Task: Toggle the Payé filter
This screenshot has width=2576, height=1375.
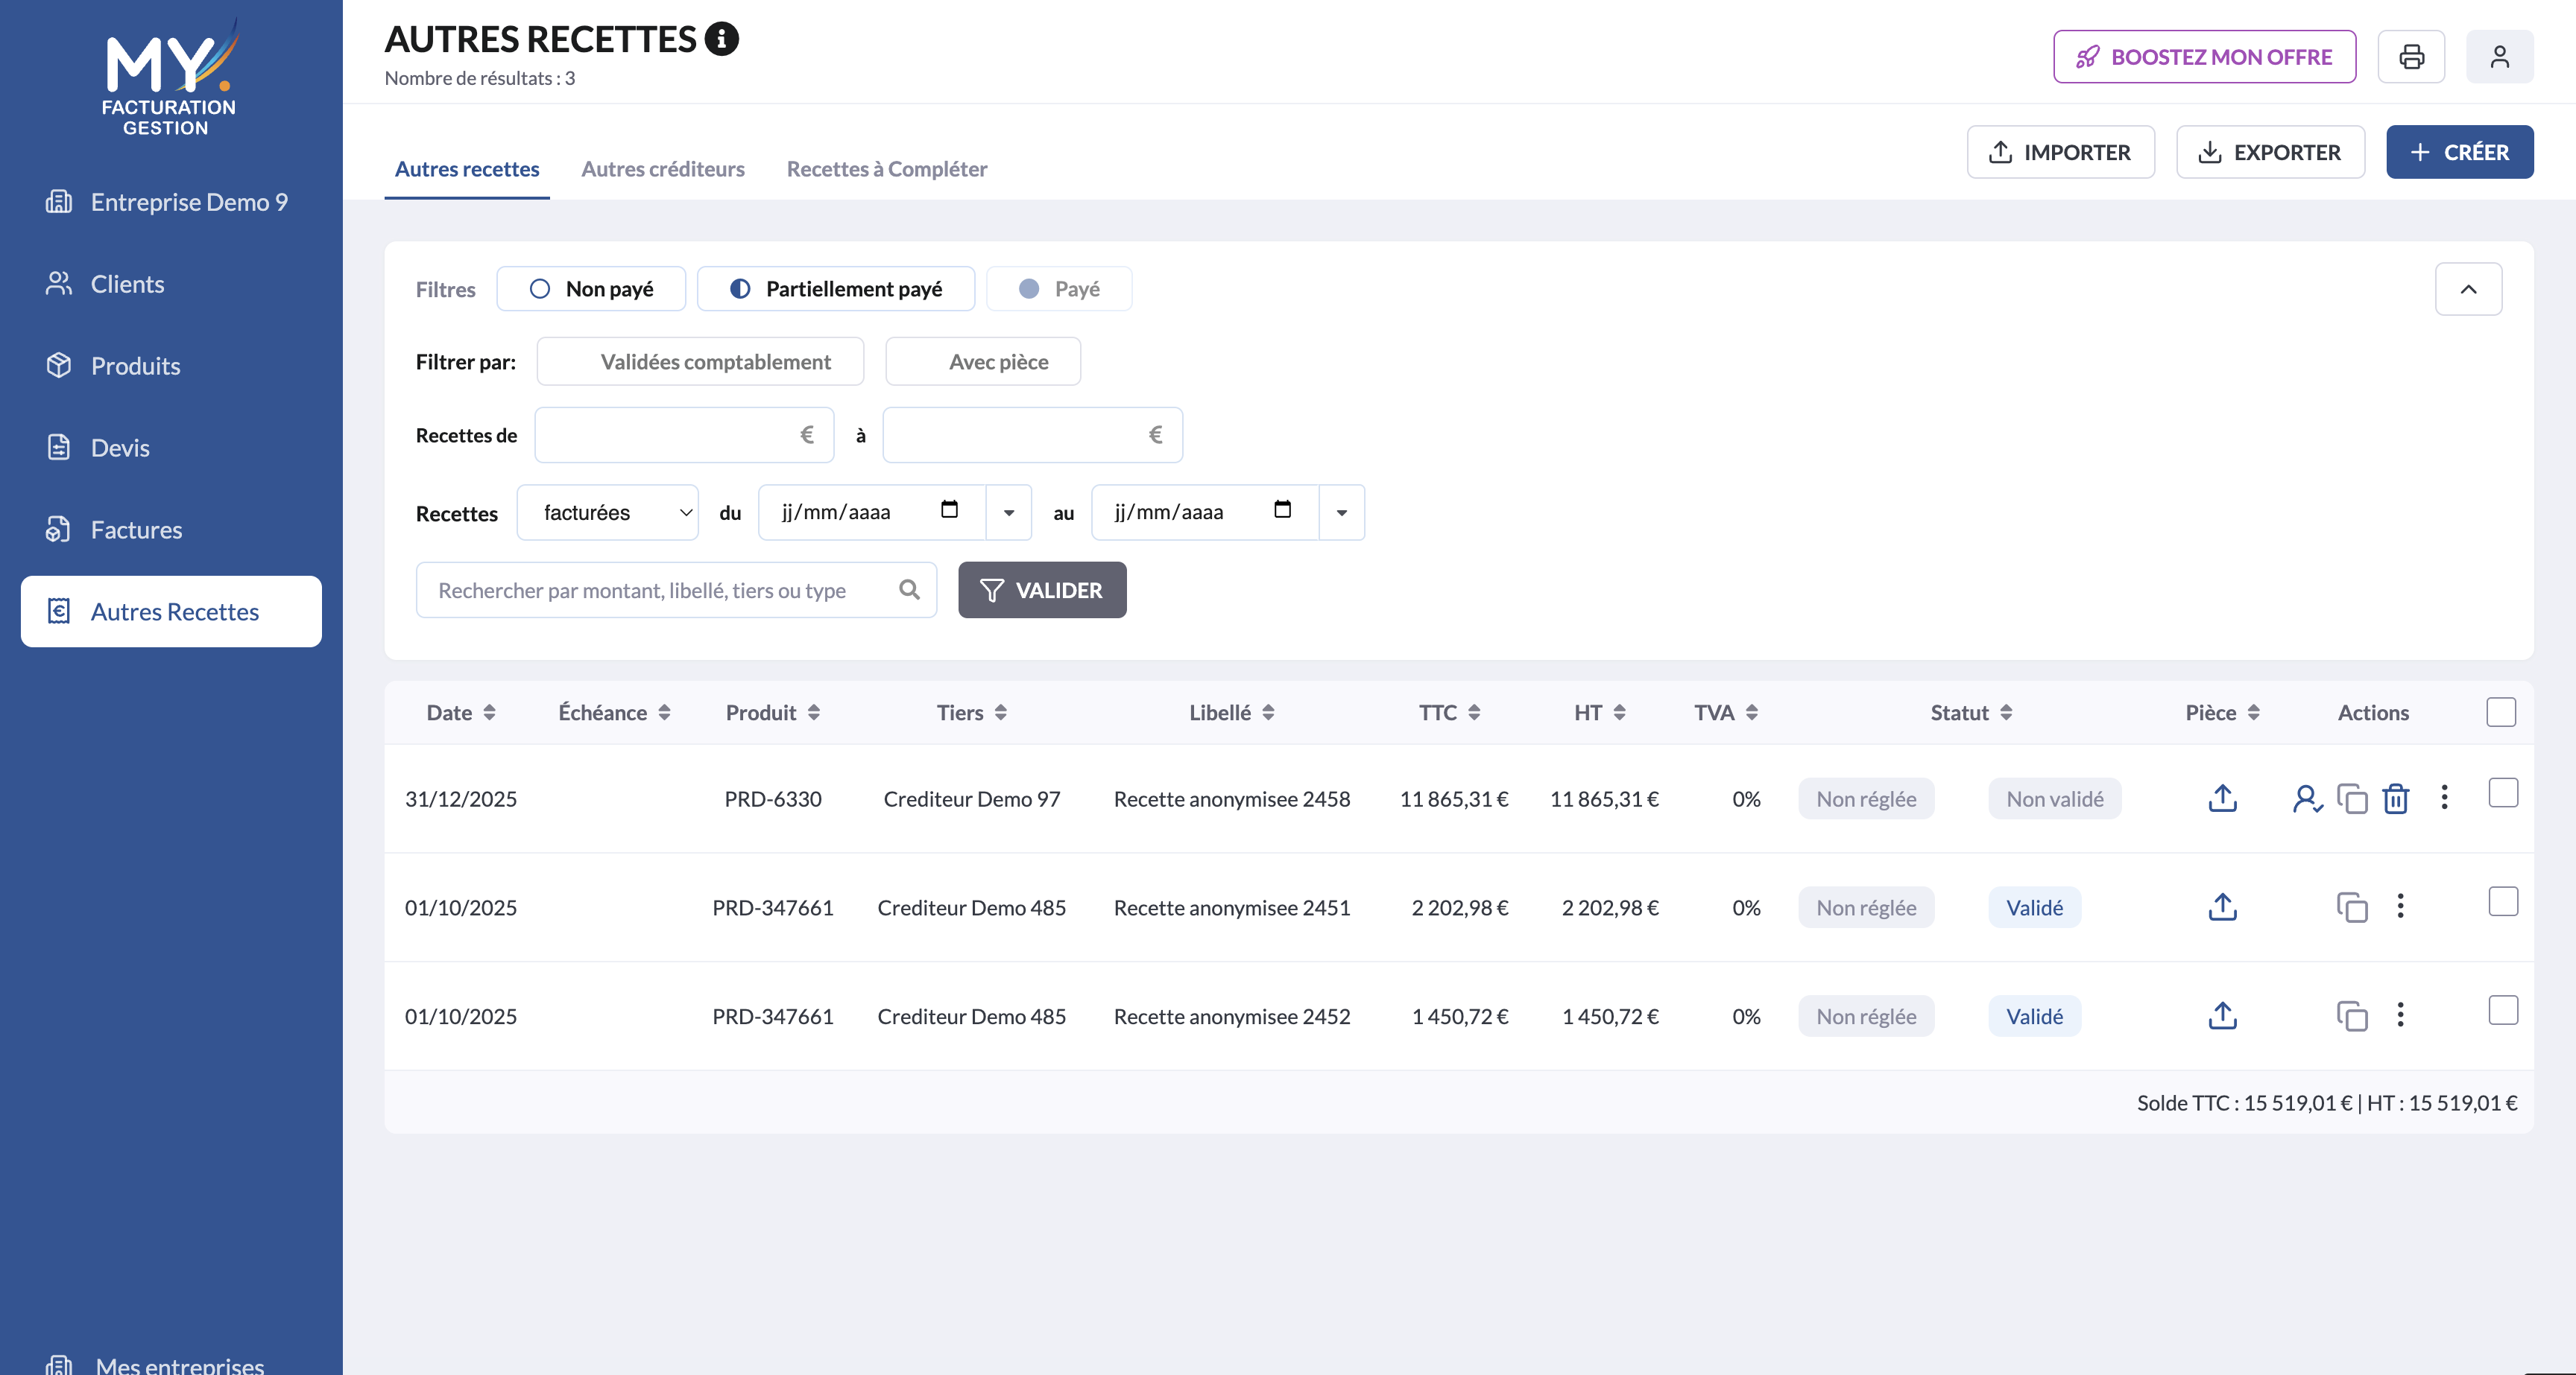Action: tap(1059, 289)
